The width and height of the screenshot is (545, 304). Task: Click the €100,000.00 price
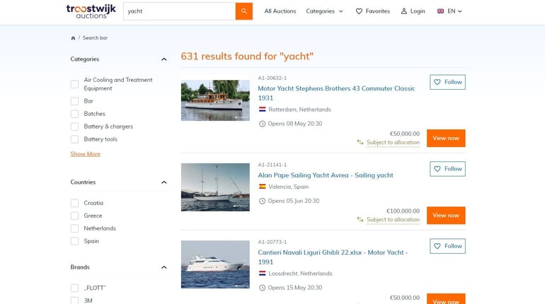pyautogui.click(x=403, y=211)
